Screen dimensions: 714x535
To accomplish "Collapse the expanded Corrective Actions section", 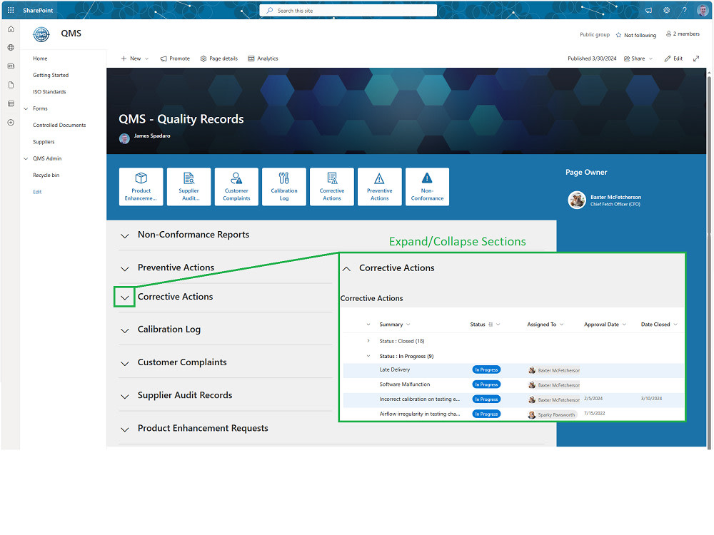I will pyautogui.click(x=346, y=268).
